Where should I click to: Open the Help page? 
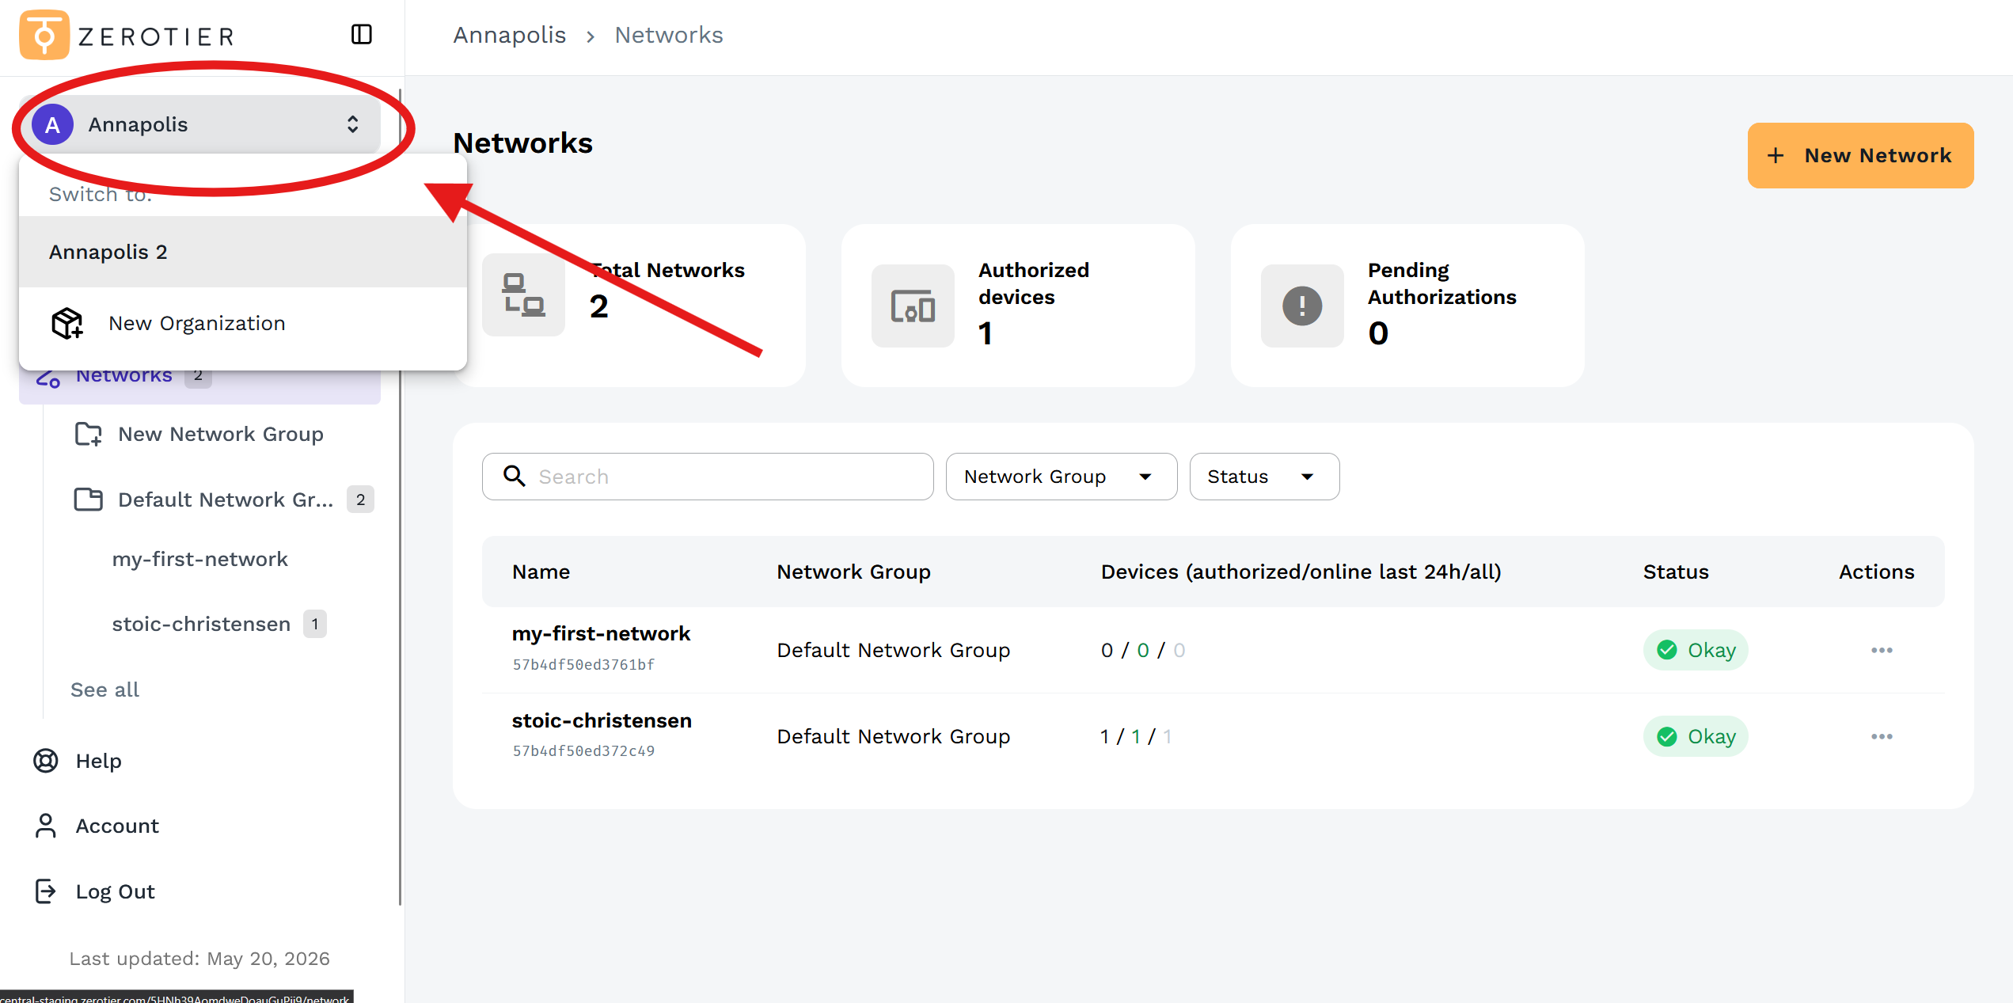click(x=99, y=761)
